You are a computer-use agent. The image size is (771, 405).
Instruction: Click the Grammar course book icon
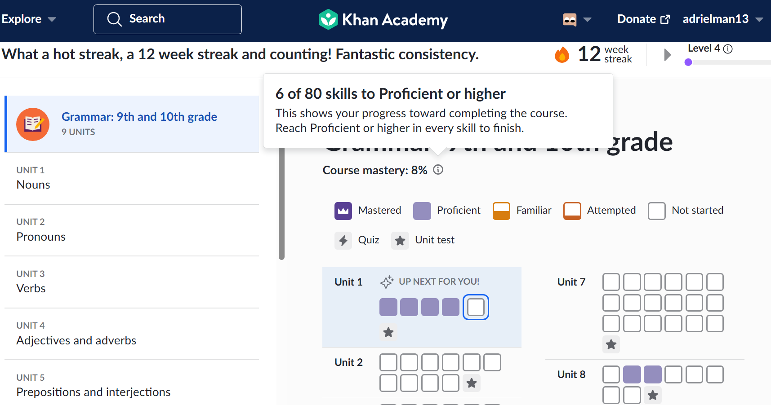pyautogui.click(x=33, y=124)
